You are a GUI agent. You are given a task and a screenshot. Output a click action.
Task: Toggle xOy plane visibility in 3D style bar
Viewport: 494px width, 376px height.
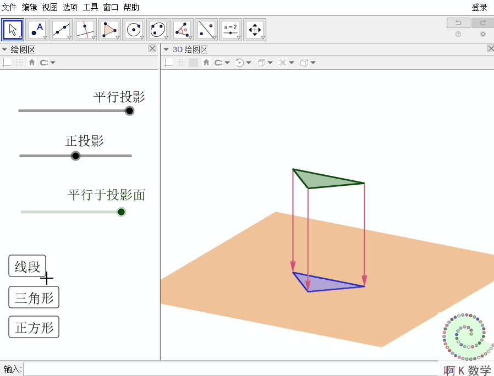point(194,63)
